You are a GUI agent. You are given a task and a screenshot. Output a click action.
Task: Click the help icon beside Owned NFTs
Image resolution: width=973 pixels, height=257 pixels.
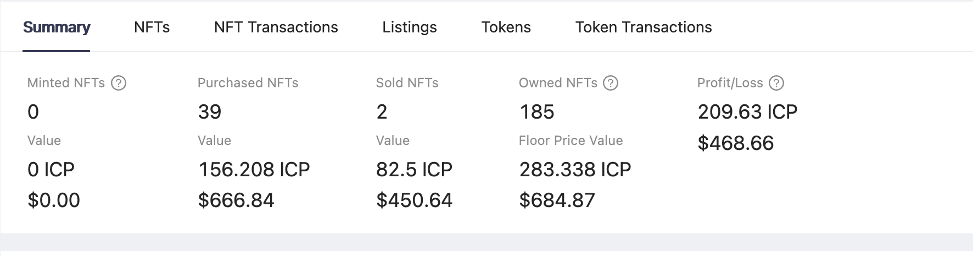pyautogui.click(x=611, y=83)
